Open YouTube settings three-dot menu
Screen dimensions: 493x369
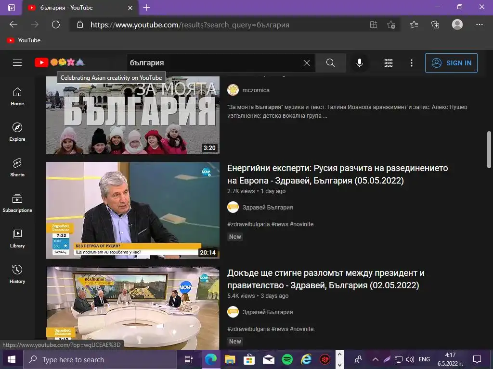411,63
